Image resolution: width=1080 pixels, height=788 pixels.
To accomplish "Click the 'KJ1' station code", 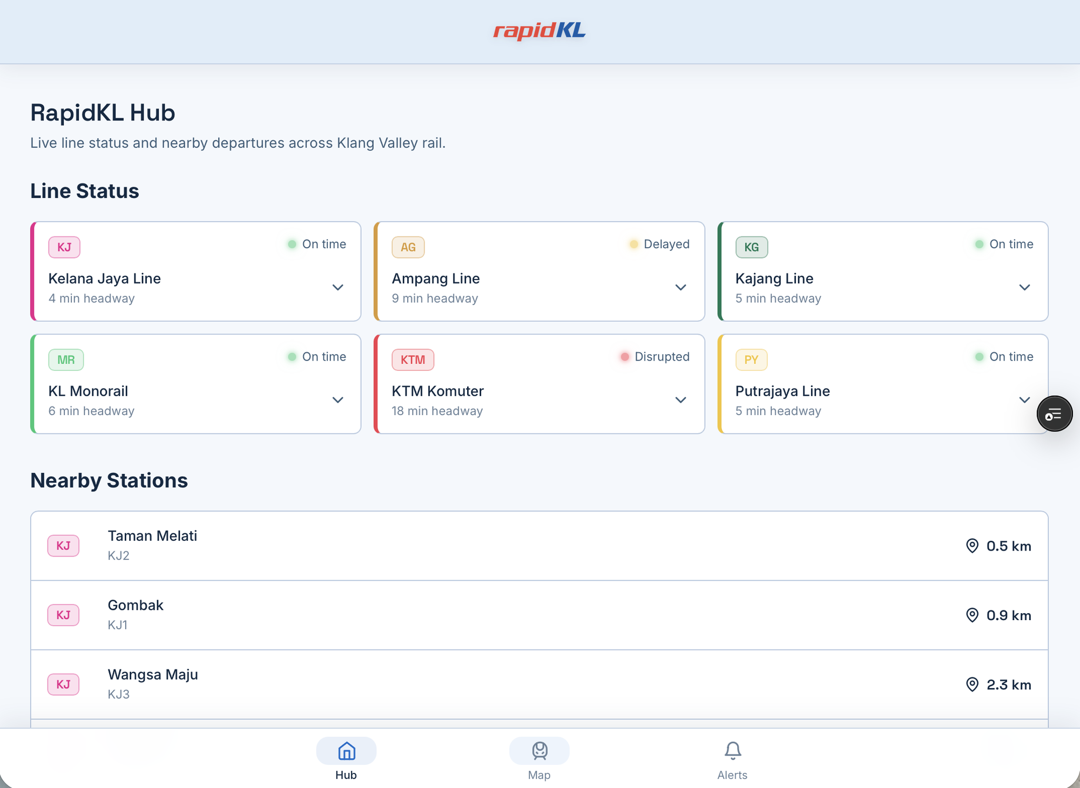I will 118,625.
